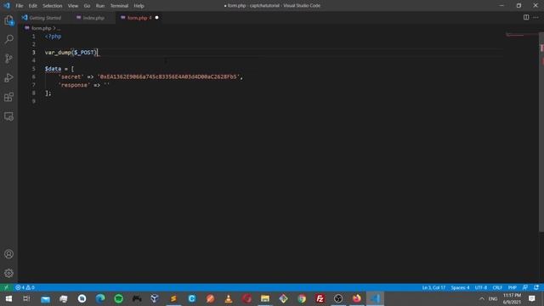544x306 pixels.
Task: Click the editor minimap
Action: [522, 35]
